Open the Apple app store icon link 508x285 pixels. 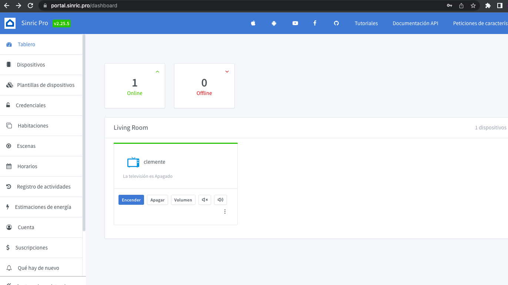tap(253, 23)
